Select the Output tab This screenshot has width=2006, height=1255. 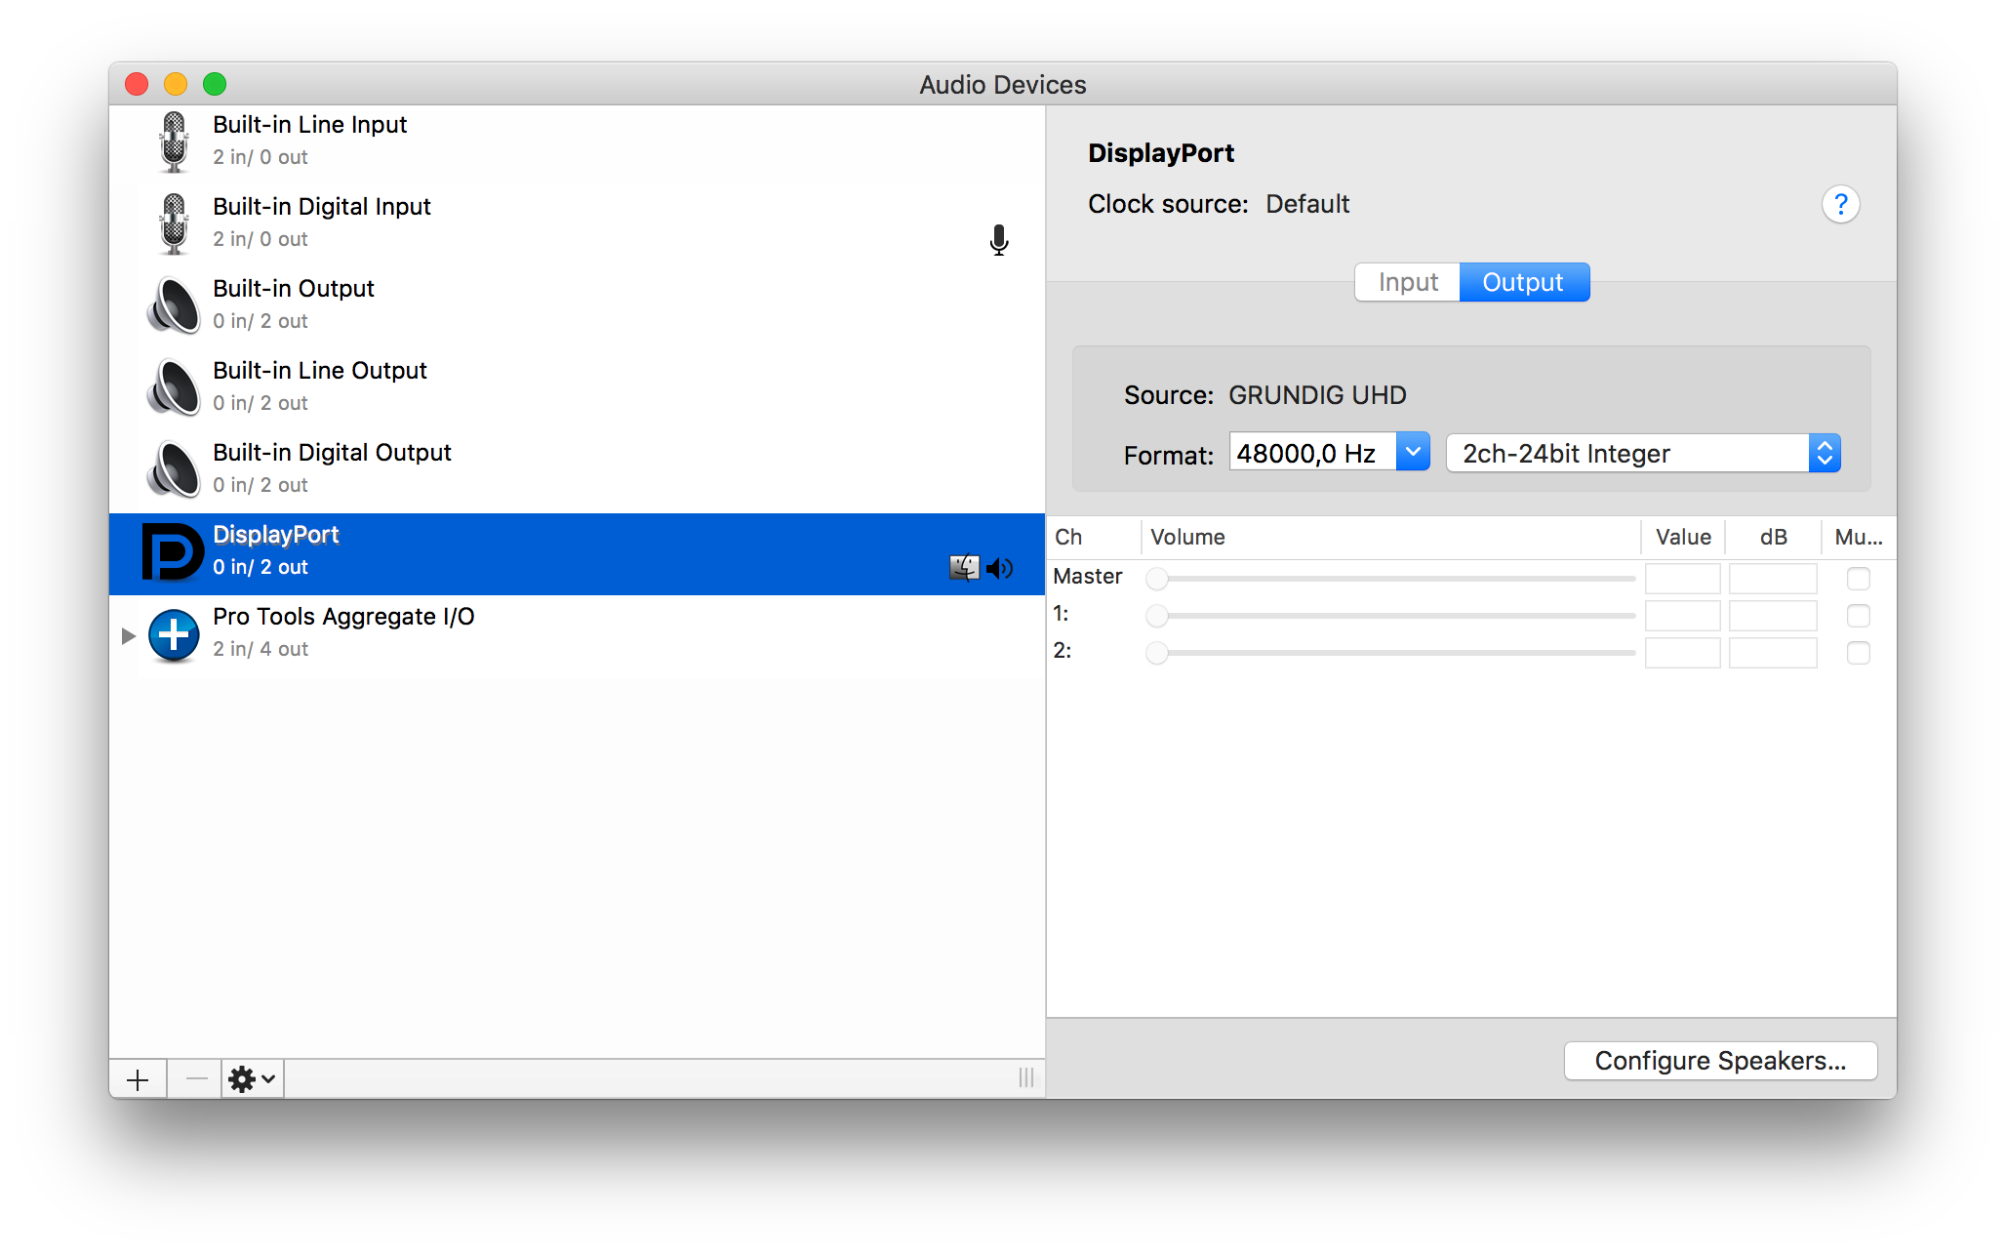1523,282
